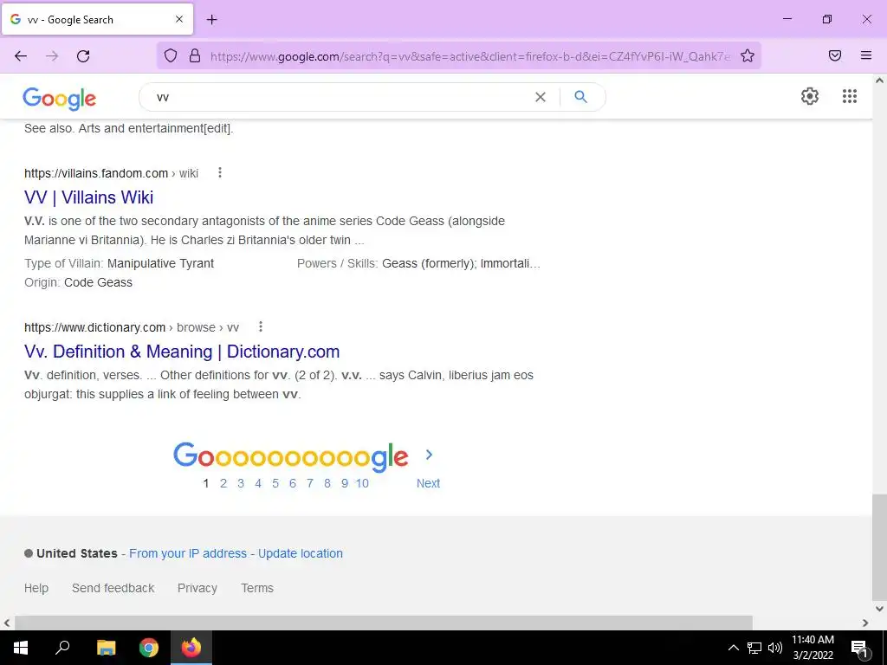Click the next-page chevron beside Goooogle logo
This screenshot has height=665, width=887.
(x=429, y=455)
